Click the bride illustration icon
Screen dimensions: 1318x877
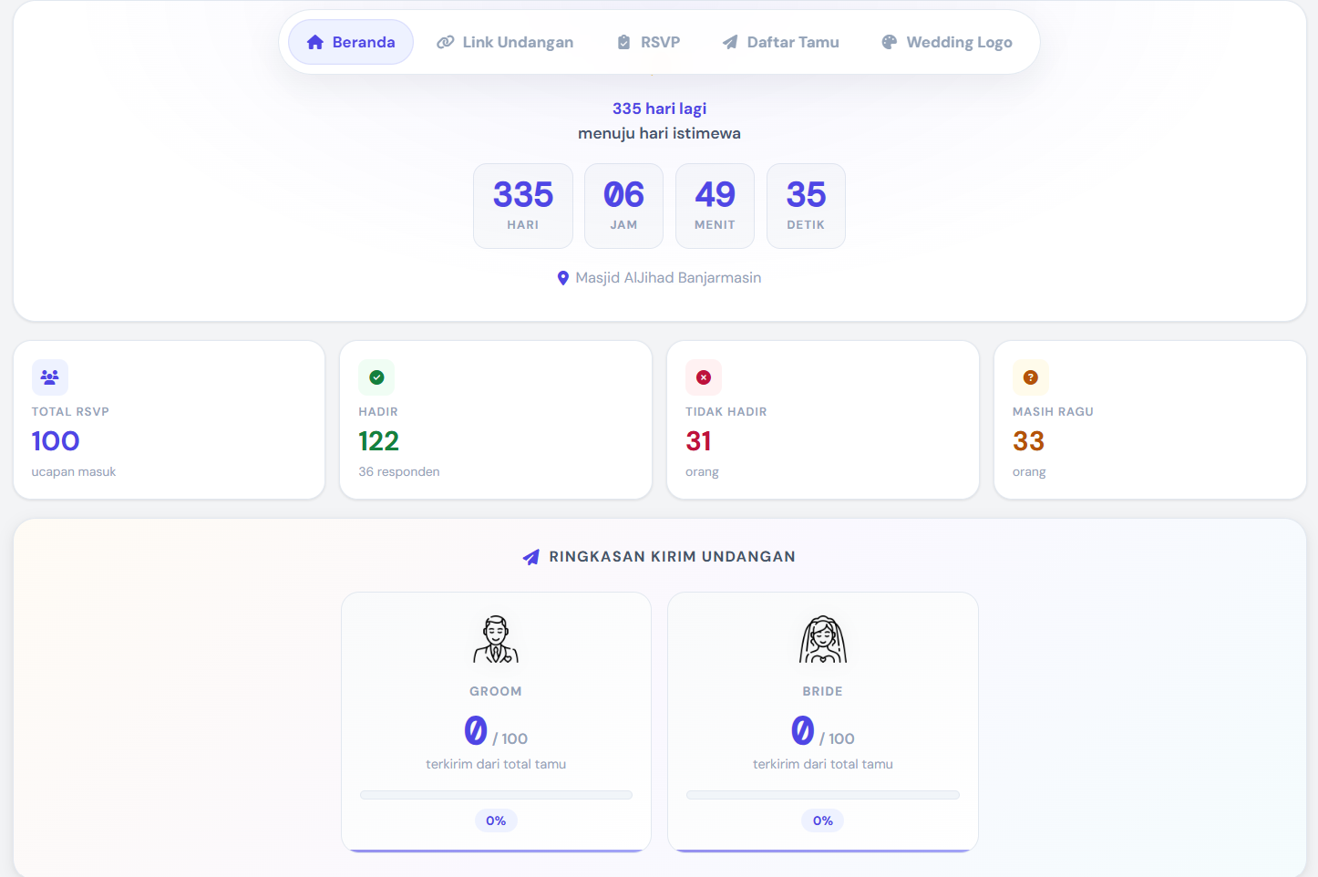tap(823, 639)
